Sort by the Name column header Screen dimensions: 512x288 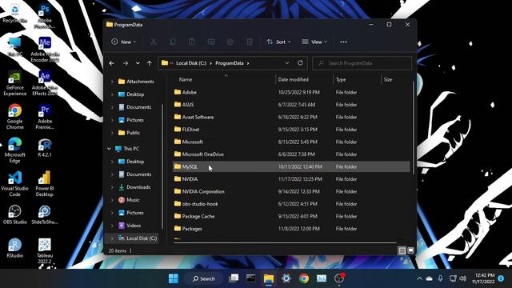pyautogui.click(x=186, y=80)
